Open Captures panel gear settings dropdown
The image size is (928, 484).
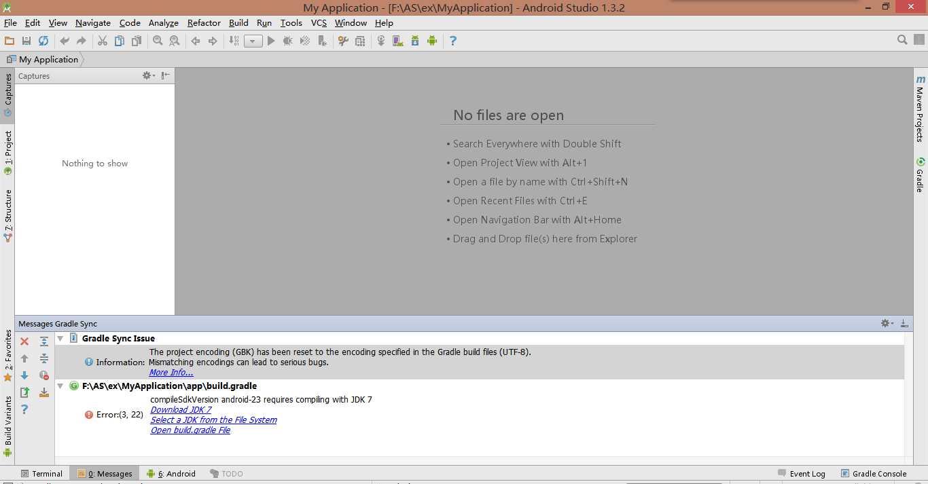(x=148, y=75)
